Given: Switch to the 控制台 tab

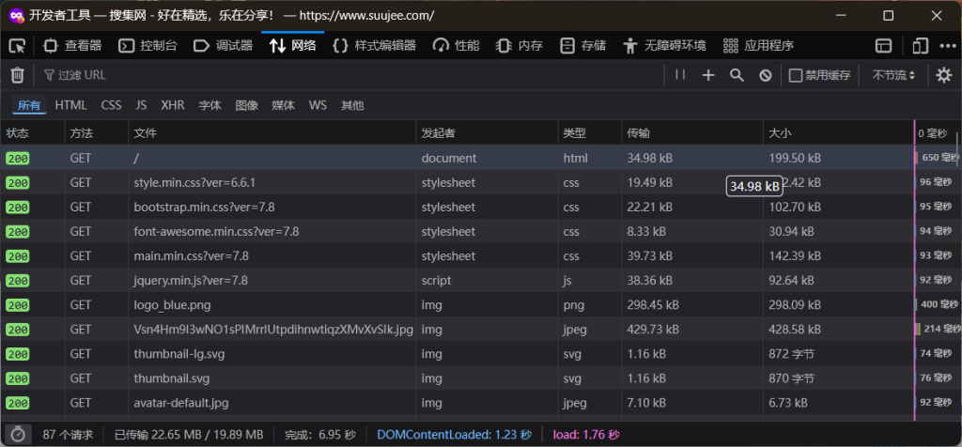Looking at the screenshot, I should click(x=147, y=45).
